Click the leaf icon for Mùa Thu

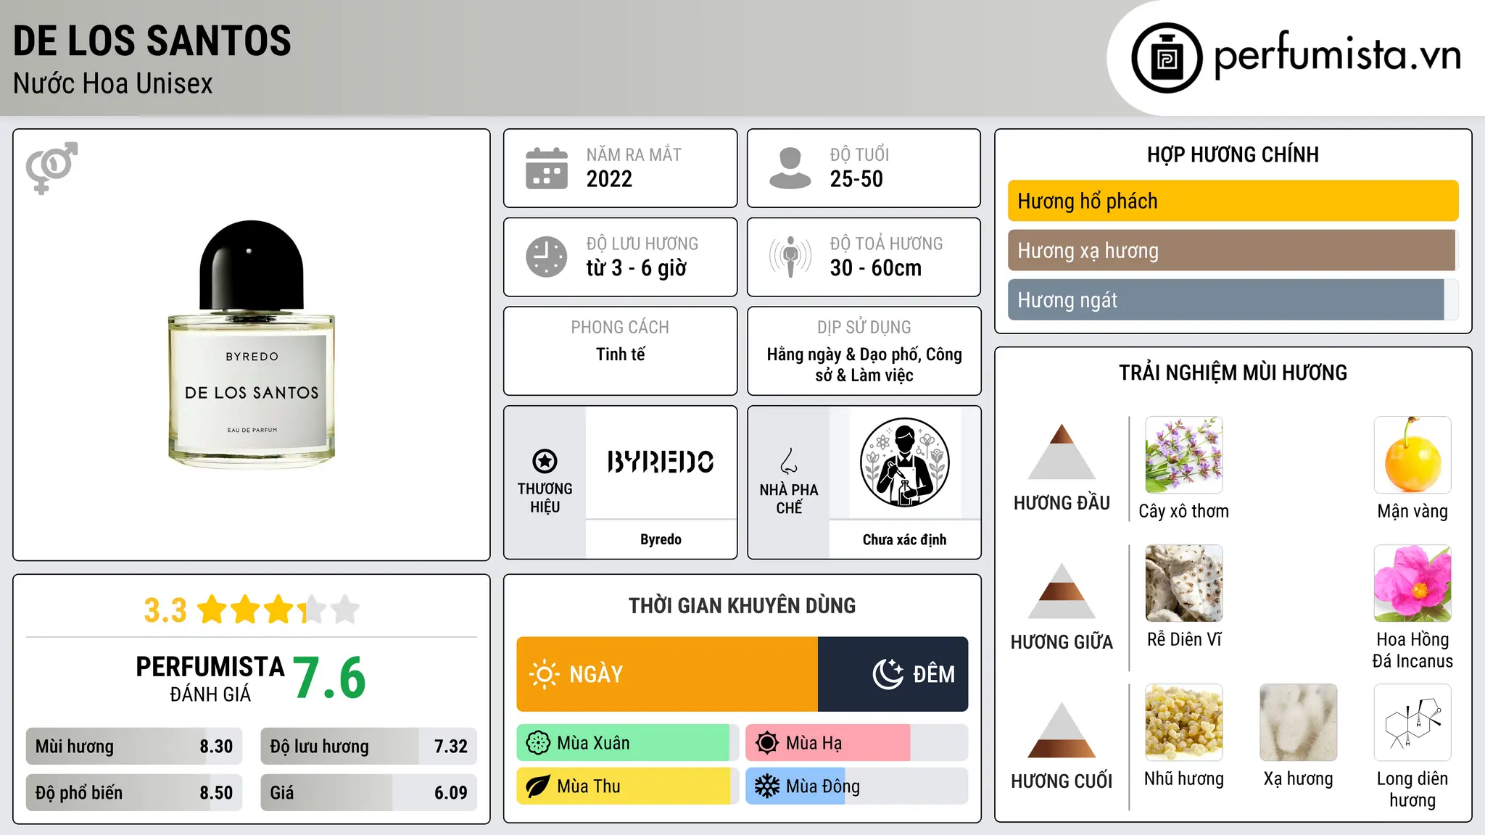[x=538, y=786]
